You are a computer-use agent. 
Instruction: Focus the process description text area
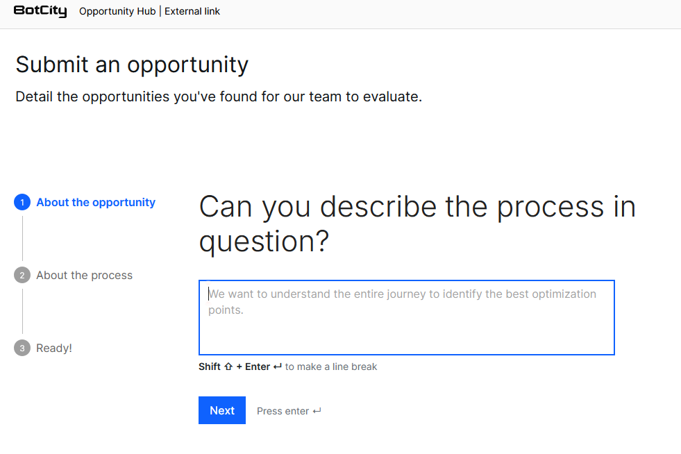click(406, 316)
